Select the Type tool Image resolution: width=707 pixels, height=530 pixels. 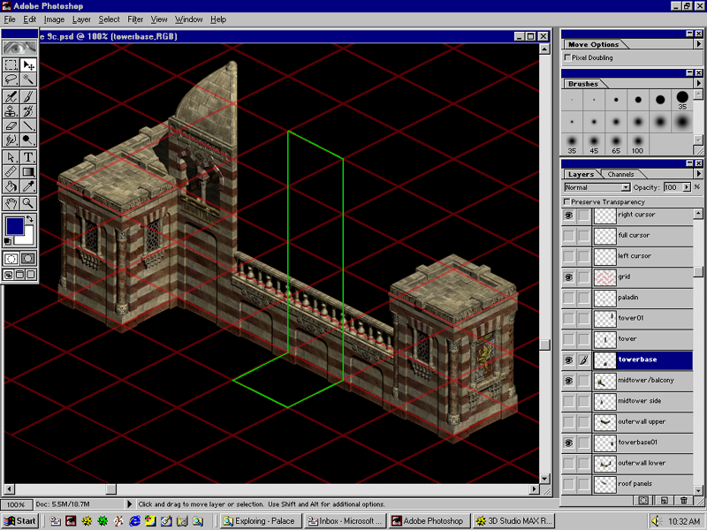(x=28, y=157)
